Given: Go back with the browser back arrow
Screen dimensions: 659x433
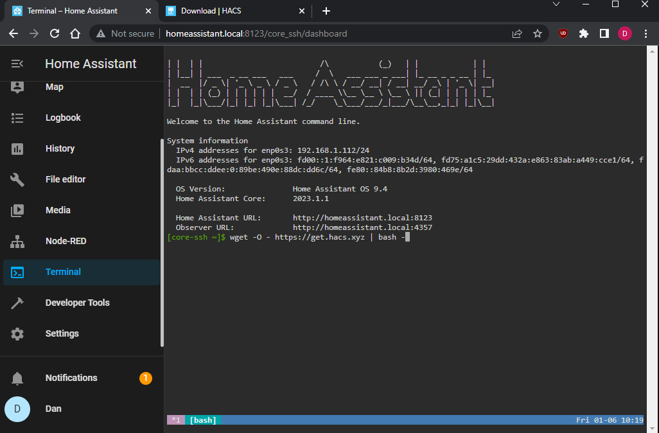Looking at the screenshot, I should pyautogui.click(x=13, y=33).
